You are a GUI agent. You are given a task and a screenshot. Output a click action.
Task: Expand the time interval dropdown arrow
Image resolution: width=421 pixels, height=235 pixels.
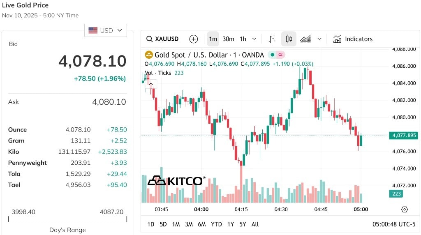254,39
